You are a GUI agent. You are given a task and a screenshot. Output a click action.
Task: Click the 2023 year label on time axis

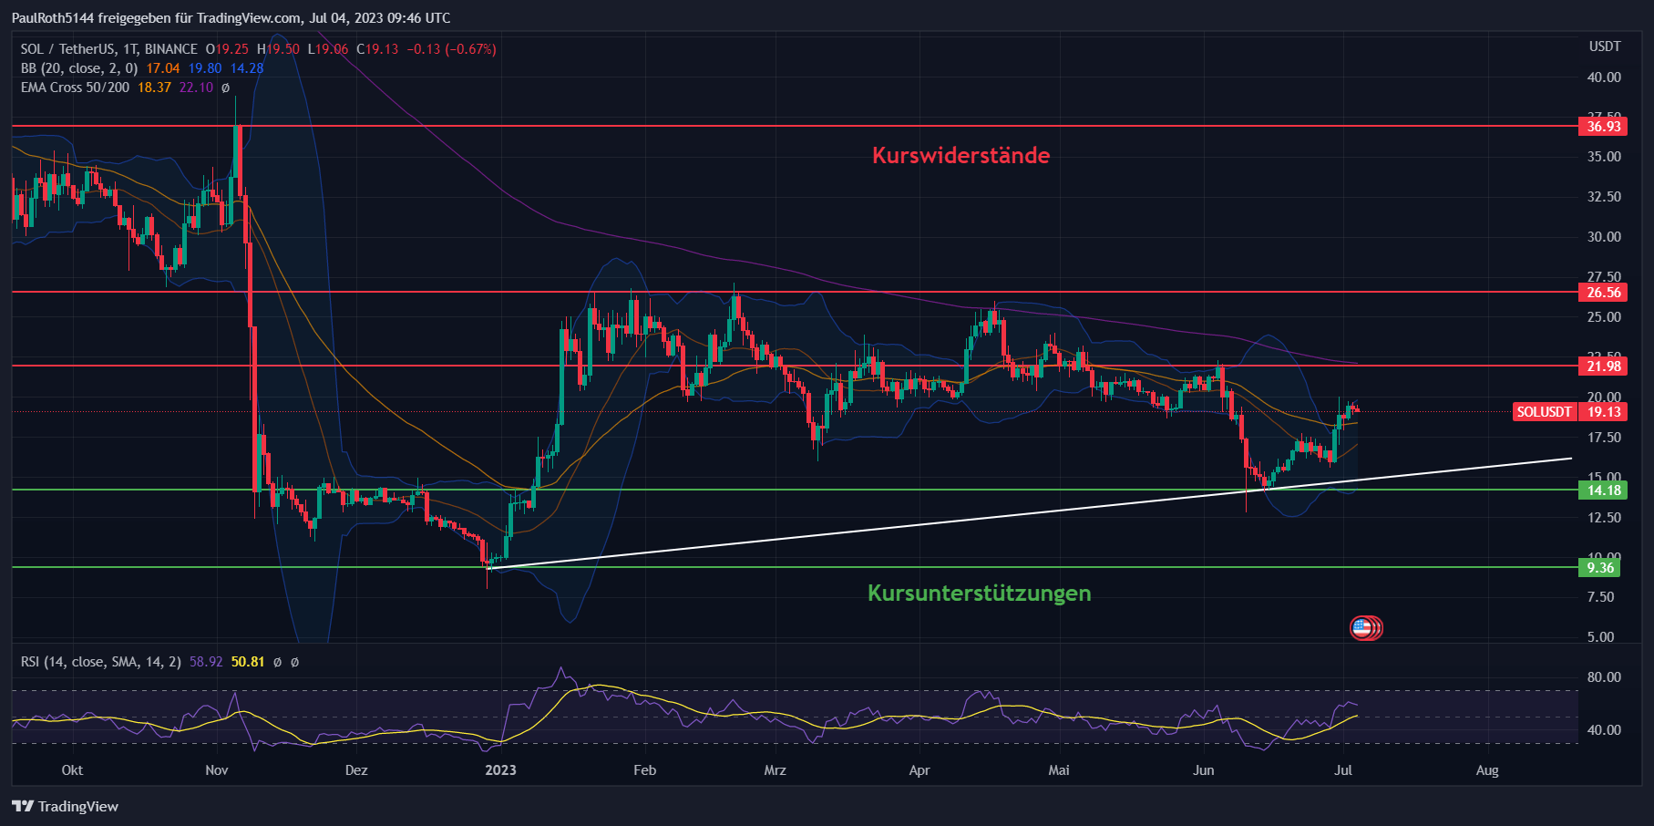click(x=500, y=770)
